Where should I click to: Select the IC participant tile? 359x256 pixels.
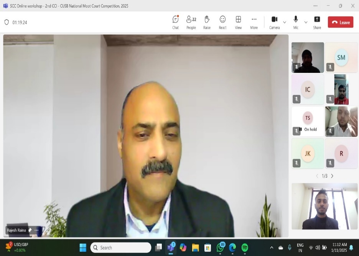click(308, 89)
